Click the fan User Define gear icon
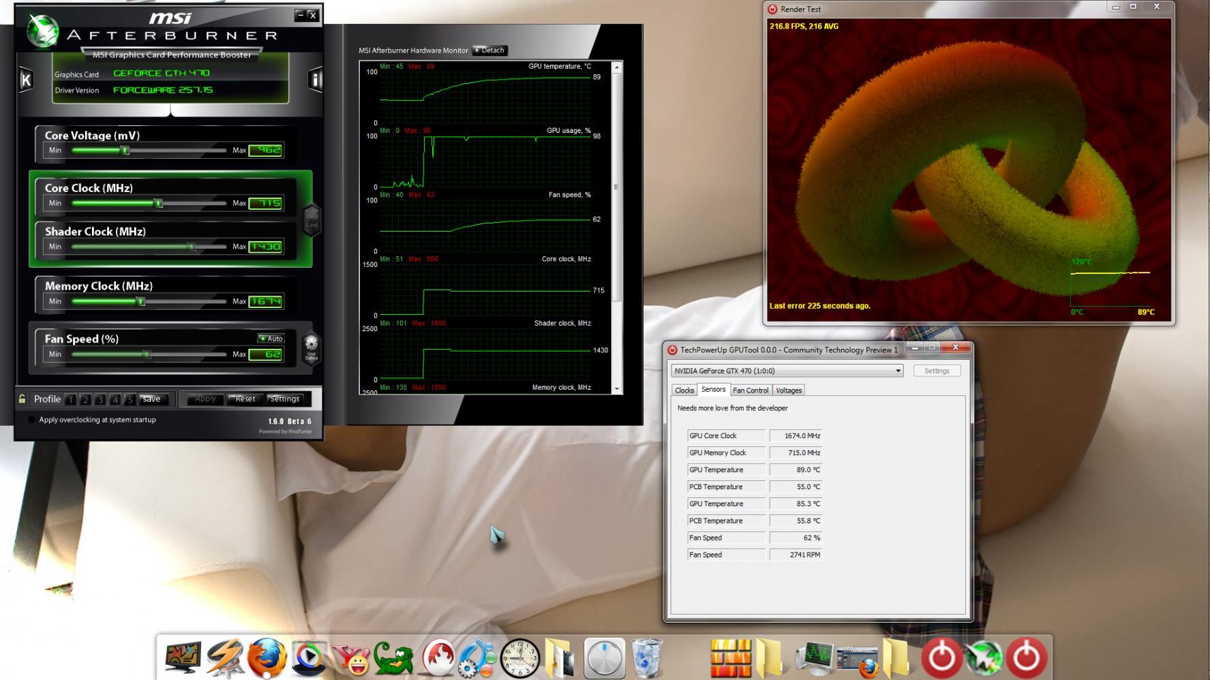The width and height of the screenshot is (1210, 680). coord(312,348)
